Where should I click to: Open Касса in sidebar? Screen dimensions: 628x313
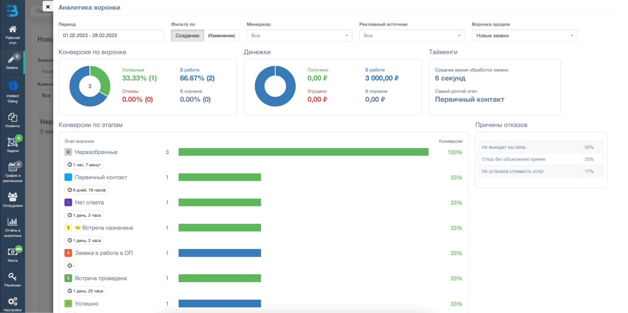click(12, 255)
